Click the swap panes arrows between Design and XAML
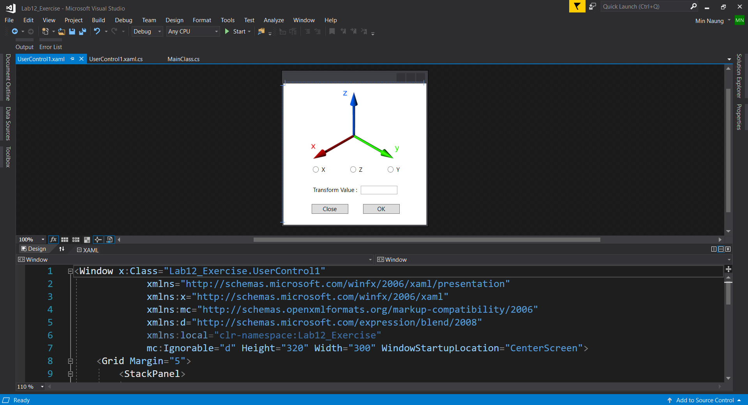This screenshot has width=748, height=405. click(x=62, y=250)
